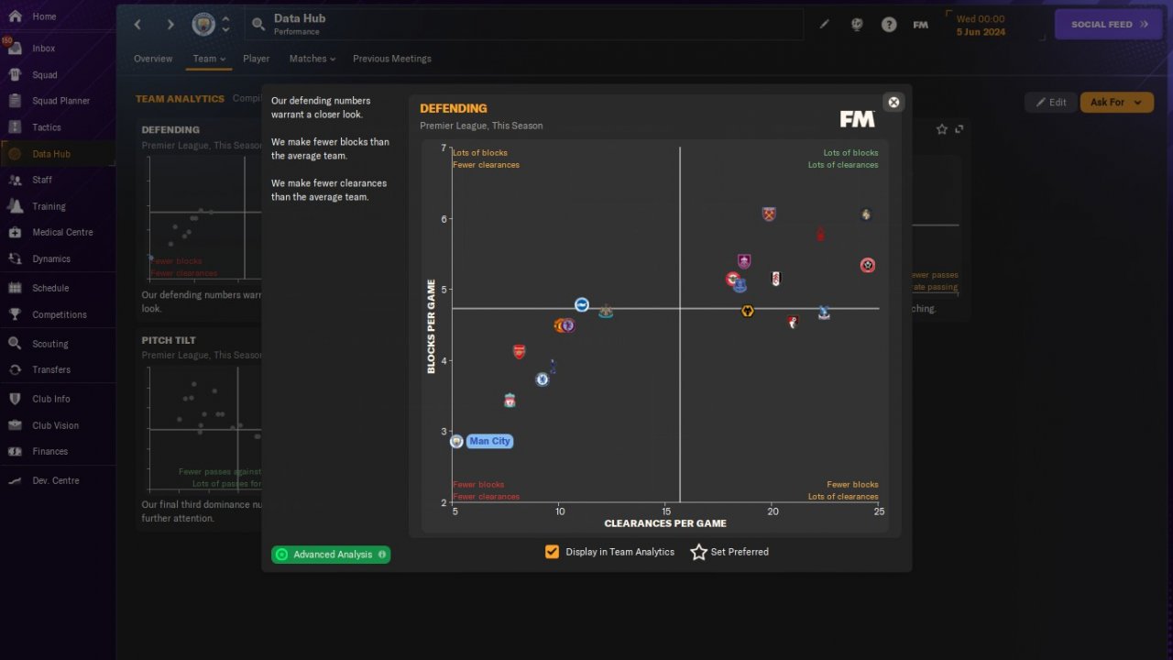This screenshot has width=1173, height=660.
Task: Open Club Info in the sidebar
Action: pos(51,399)
